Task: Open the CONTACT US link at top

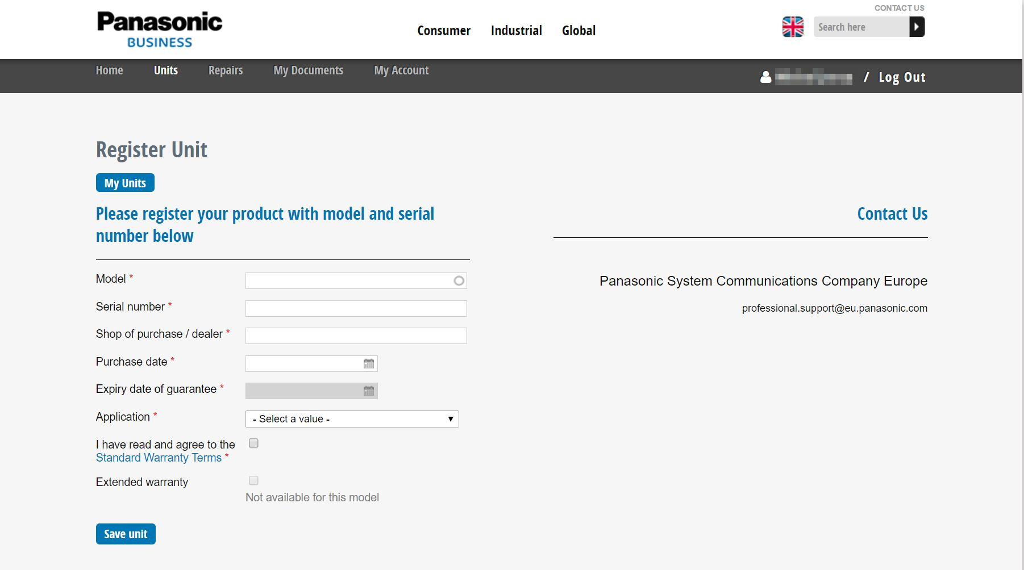Action: point(899,8)
